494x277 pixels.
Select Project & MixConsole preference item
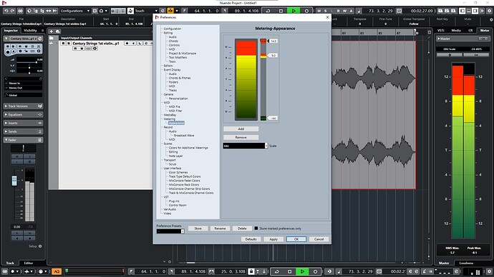point(183,54)
